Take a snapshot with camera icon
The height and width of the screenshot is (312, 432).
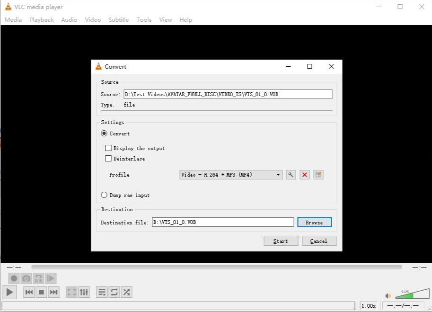point(26,278)
